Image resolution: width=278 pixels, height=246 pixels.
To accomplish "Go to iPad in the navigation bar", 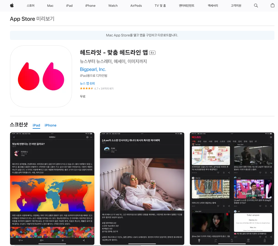I will click(x=69, y=6).
